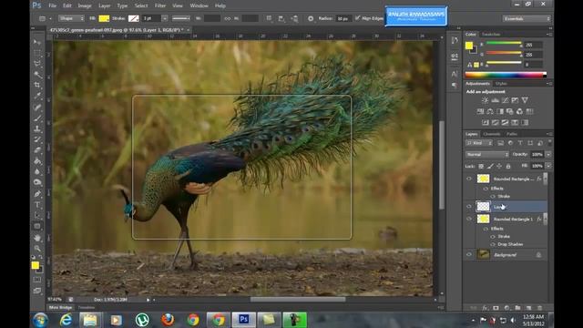Toggle Drop Shadow effect visibility
The height and width of the screenshot is (328, 583).
click(x=493, y=244)
